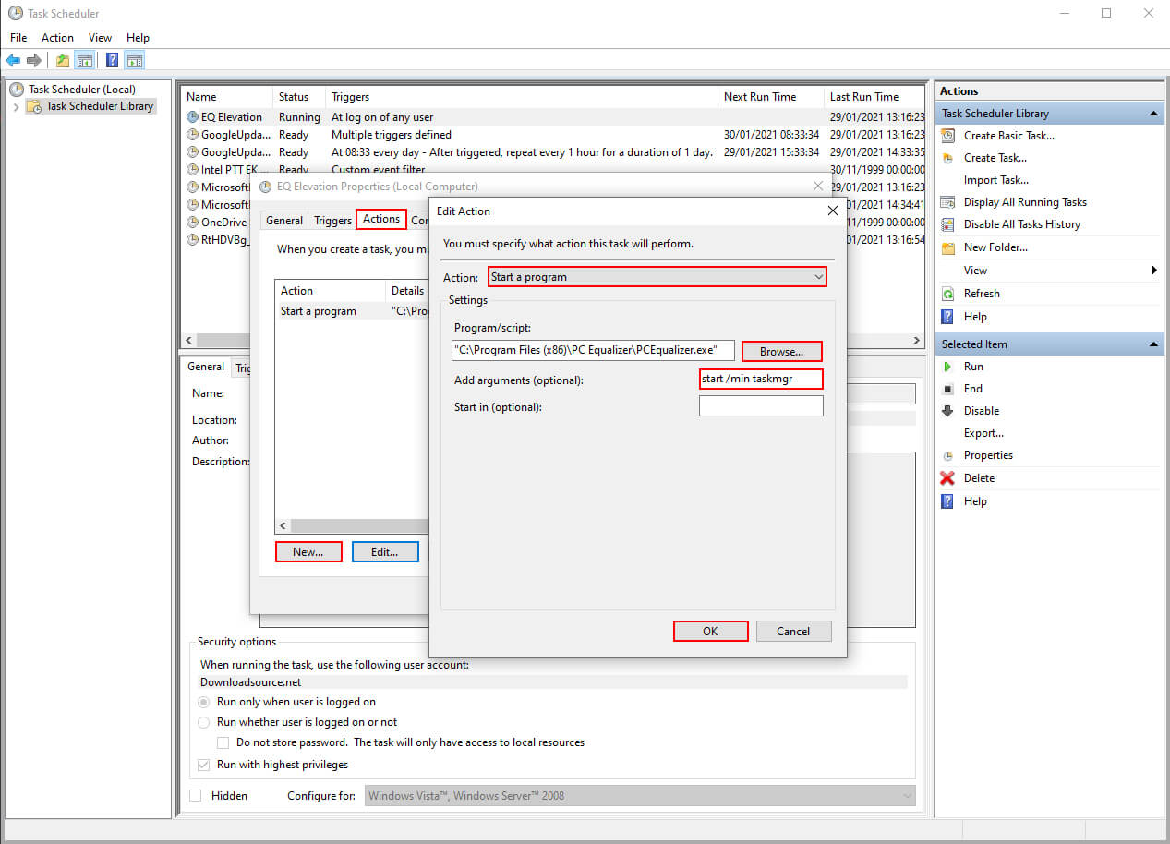The width and height of the screenshot is (1170, 844).
Task: Switch to General tab in EQ Elevation Properties
Action: click(284, 221)
